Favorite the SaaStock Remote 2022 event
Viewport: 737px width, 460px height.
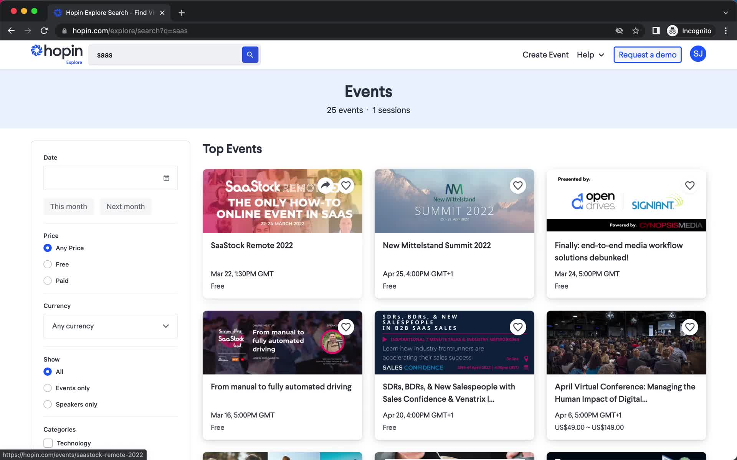coord(346,186)
